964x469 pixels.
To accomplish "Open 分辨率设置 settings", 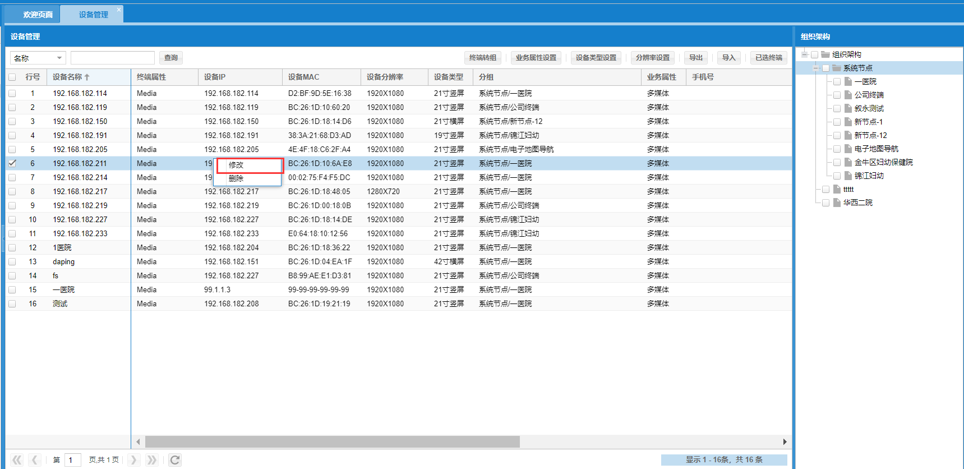I will [x=653, y=58].
